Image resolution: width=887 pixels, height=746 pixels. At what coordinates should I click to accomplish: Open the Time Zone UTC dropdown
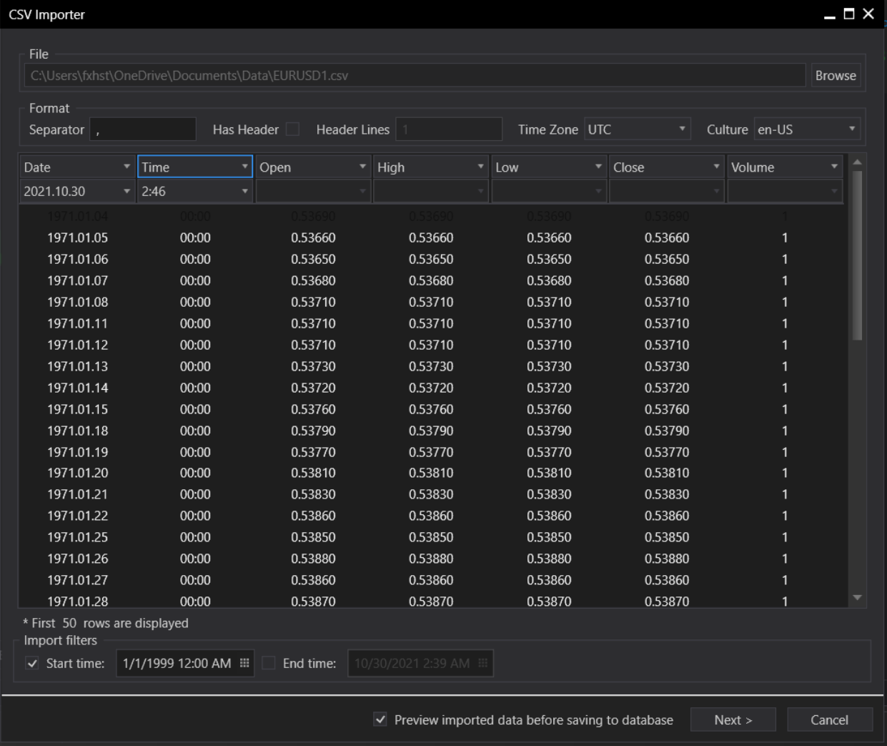pos(637,129)
